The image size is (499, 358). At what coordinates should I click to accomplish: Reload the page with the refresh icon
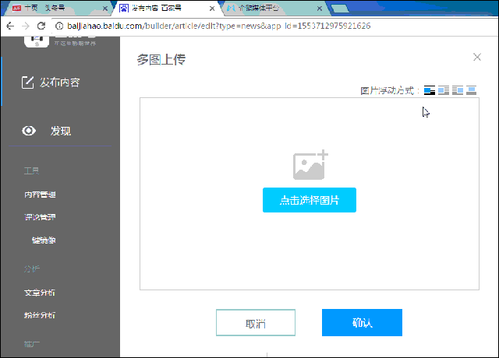(41, 26)
